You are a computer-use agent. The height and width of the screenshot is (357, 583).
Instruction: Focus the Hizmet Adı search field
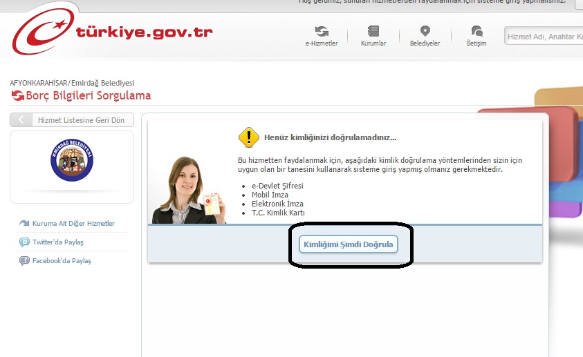(543, 37)
